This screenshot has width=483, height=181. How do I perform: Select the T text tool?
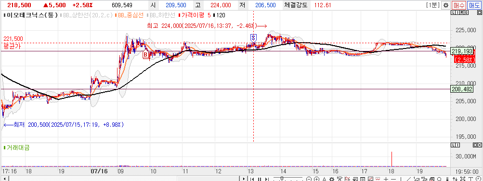coord(470,179)
